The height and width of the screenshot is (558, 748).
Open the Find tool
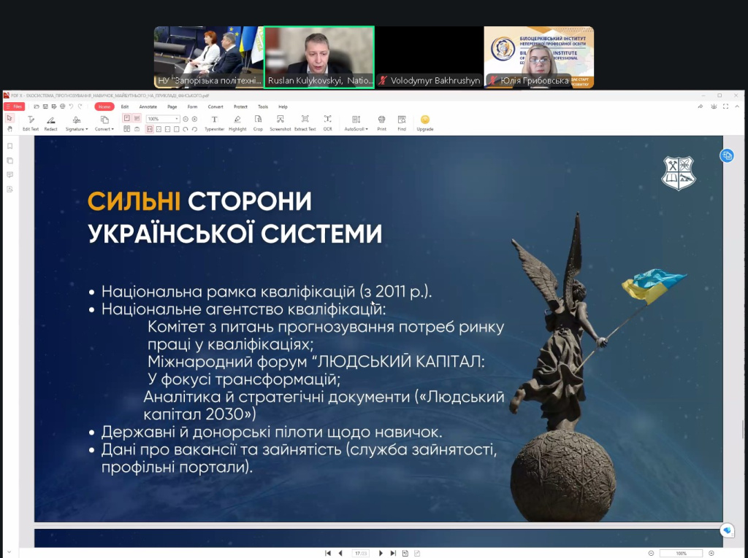coord(402,121)
